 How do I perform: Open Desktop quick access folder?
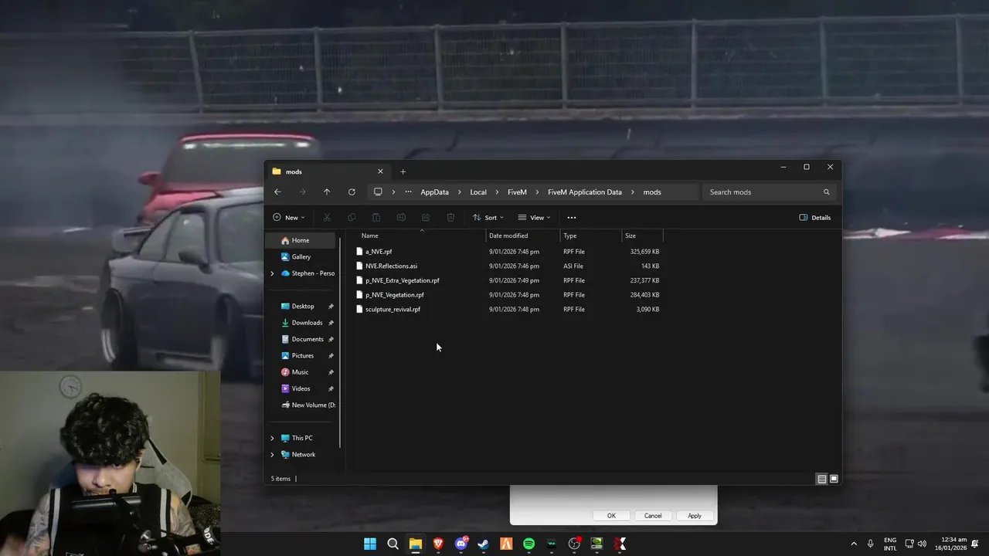click(302, 307)
